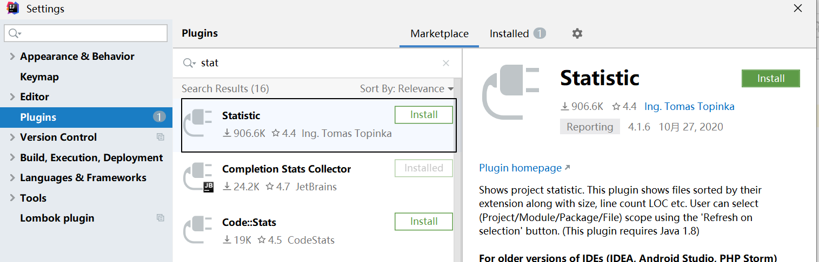Click the external link arrow after Plugin homepage
The width and height of the screenshot is (819, 262).
[567, 168]
